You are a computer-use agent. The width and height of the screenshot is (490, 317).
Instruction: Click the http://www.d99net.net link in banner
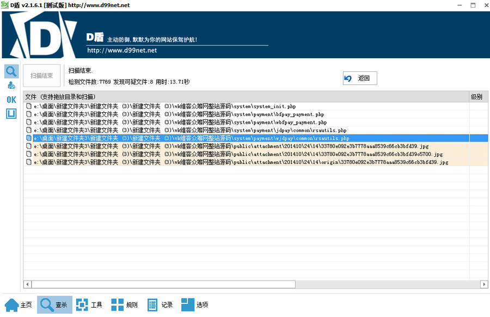point(122,50)
